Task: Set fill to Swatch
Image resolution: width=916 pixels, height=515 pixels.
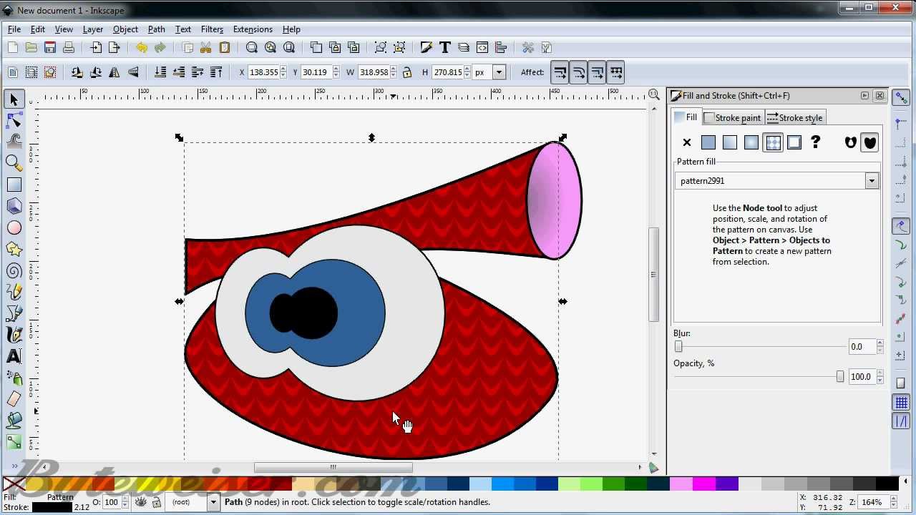Action: (794, 142)
